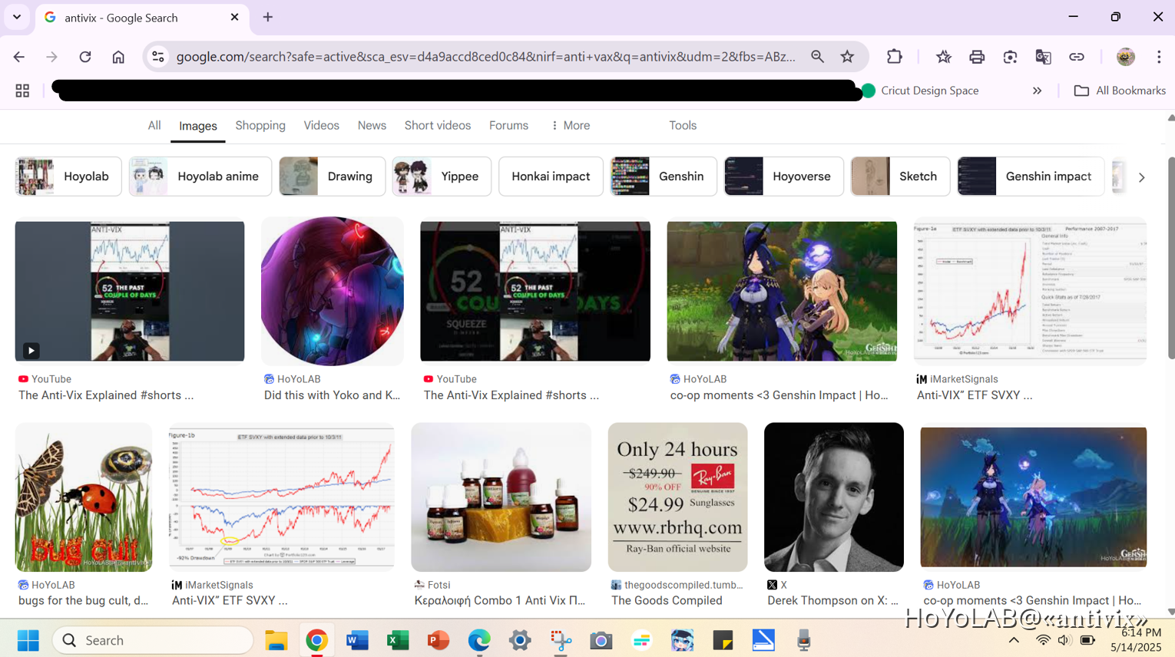
Task: Open the Chrome profile avatar
Action: [x=1124, y=56]
